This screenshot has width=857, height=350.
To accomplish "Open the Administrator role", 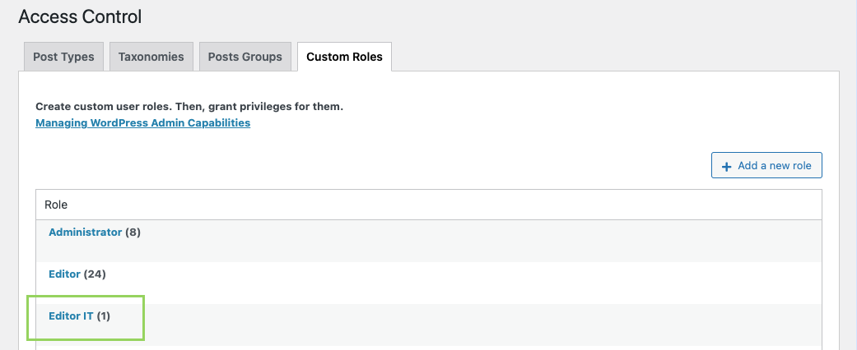I will (x=86, y=233).
